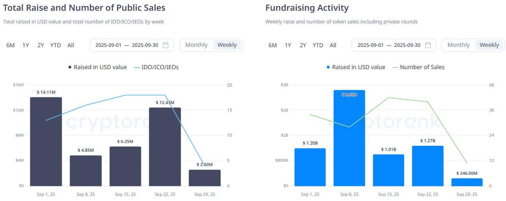Click the $12.43M bar for Sep 22
Screen dimensions: 506x201
tap(165, 146)
